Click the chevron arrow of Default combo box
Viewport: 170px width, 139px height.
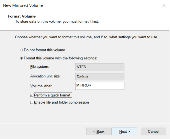click(121, 77)
